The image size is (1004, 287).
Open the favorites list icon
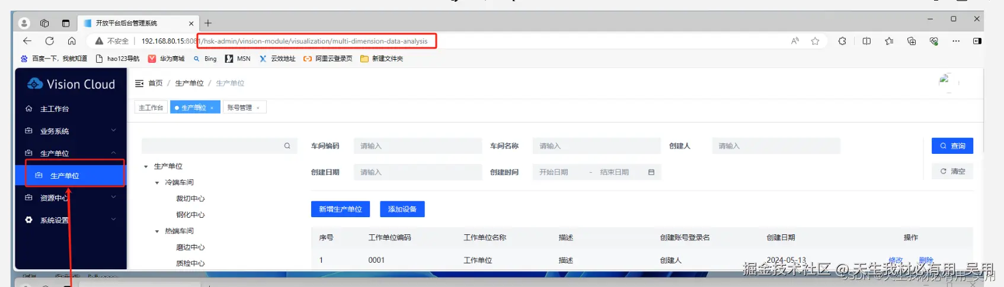point(889,41)
